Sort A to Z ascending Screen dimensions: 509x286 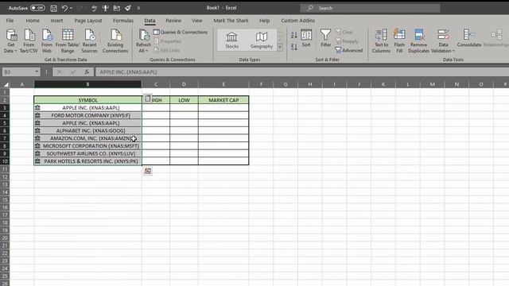(x=293, y=35)
